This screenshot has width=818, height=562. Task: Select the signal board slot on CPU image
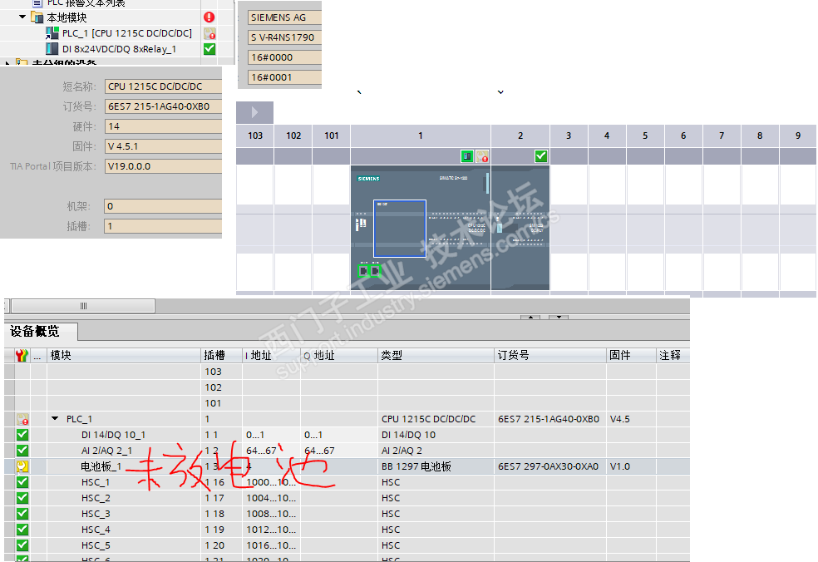point(400,229)
